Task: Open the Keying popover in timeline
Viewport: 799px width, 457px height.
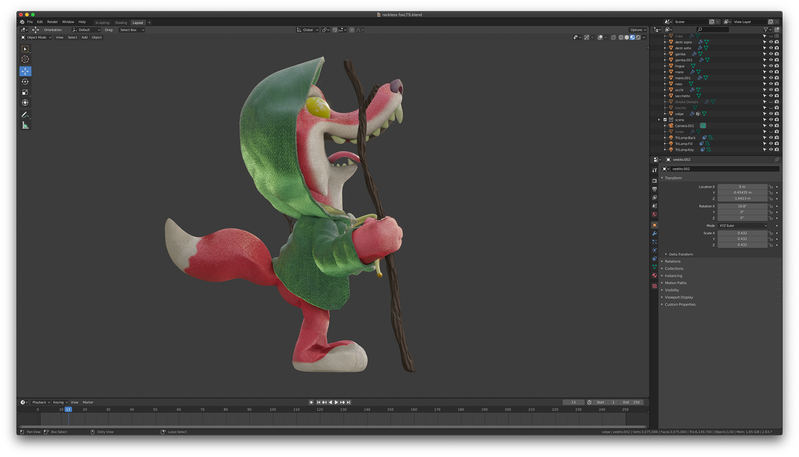Action: click(x=60, y=403)
